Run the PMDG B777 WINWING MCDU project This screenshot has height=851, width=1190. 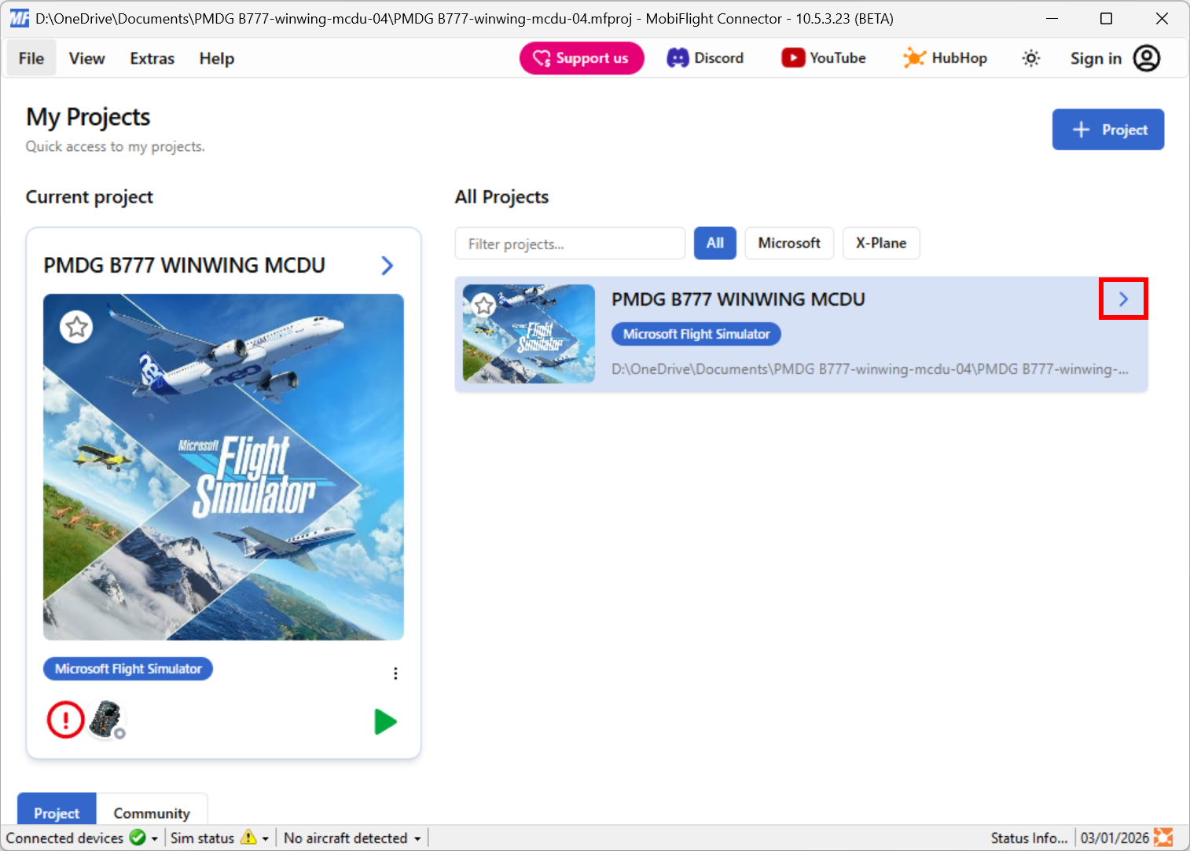385,721
